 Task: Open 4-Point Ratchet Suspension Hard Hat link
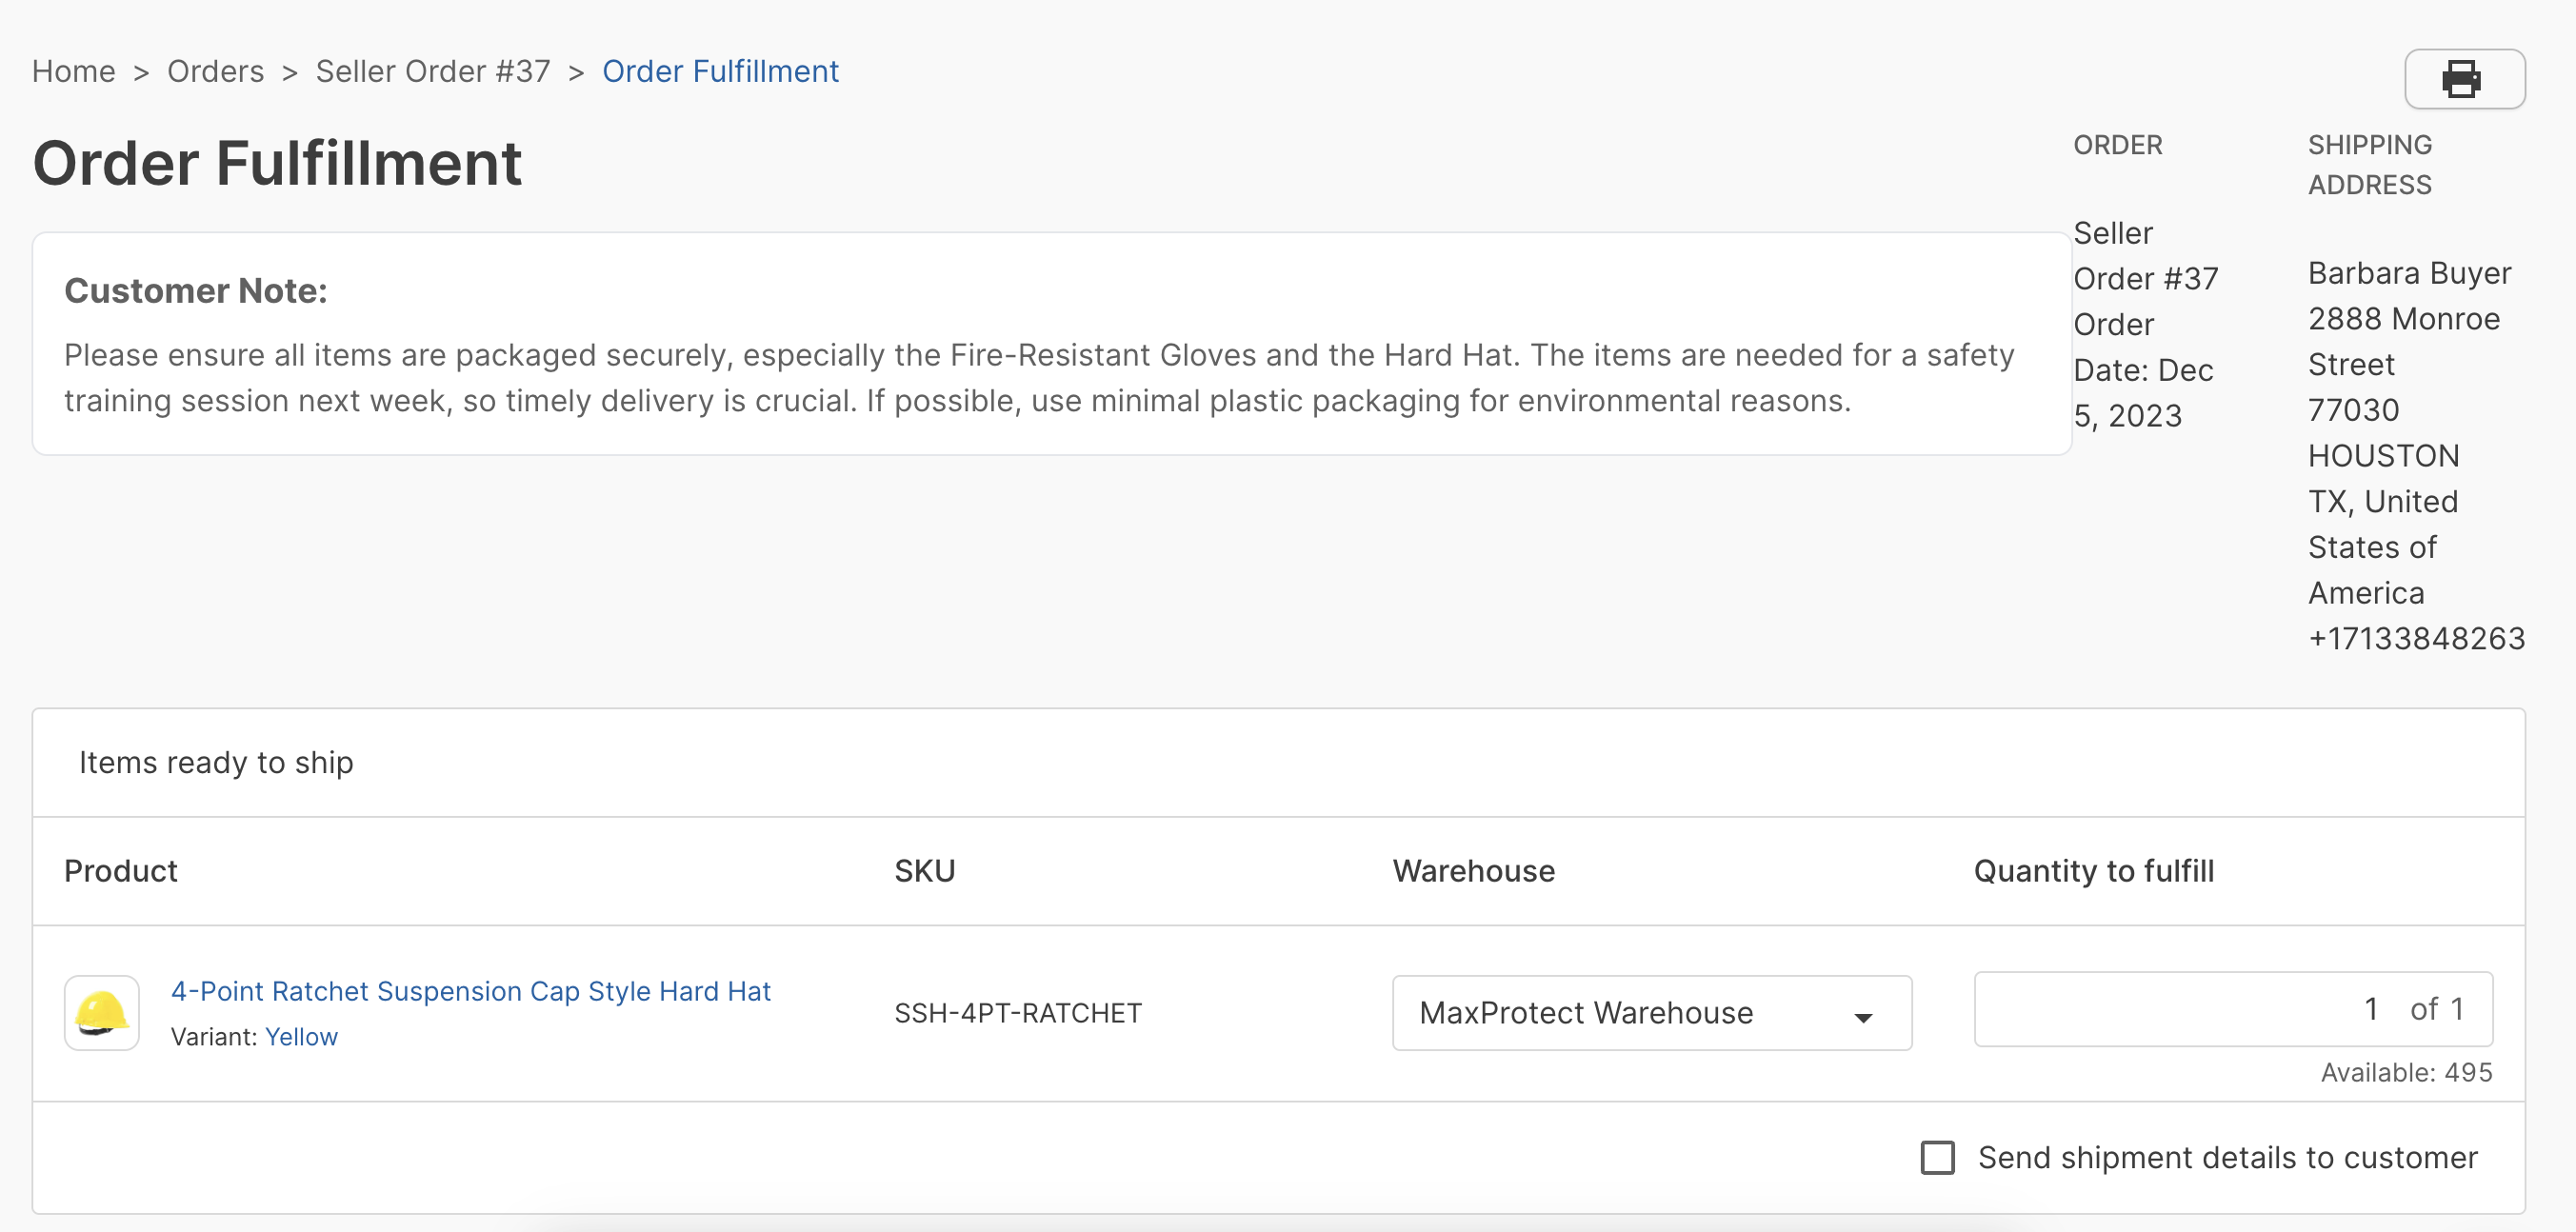click(x=471, y=990)
